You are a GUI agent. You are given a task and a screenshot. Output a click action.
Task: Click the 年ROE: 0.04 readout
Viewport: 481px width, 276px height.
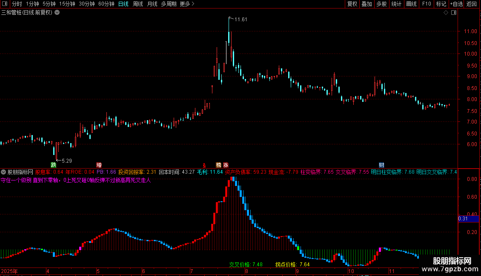coord(80,172)
